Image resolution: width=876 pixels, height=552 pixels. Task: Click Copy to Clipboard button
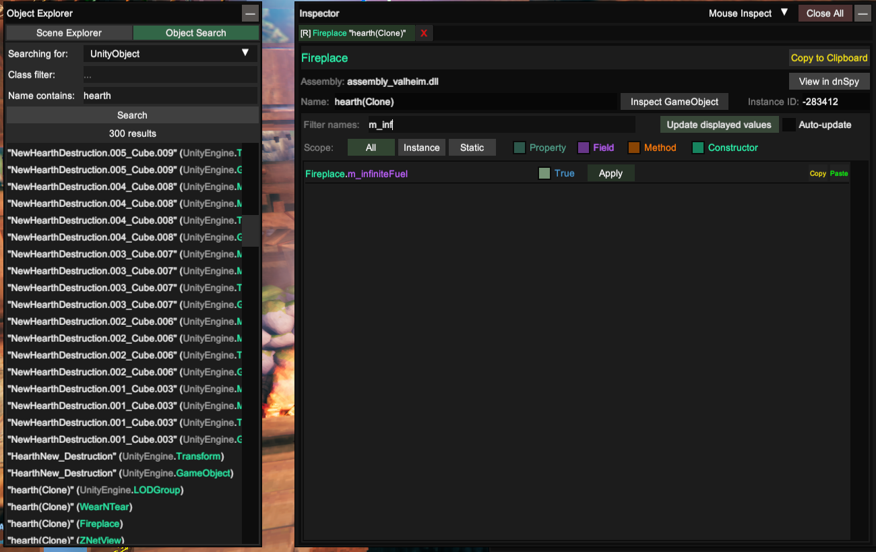(830, 58)
